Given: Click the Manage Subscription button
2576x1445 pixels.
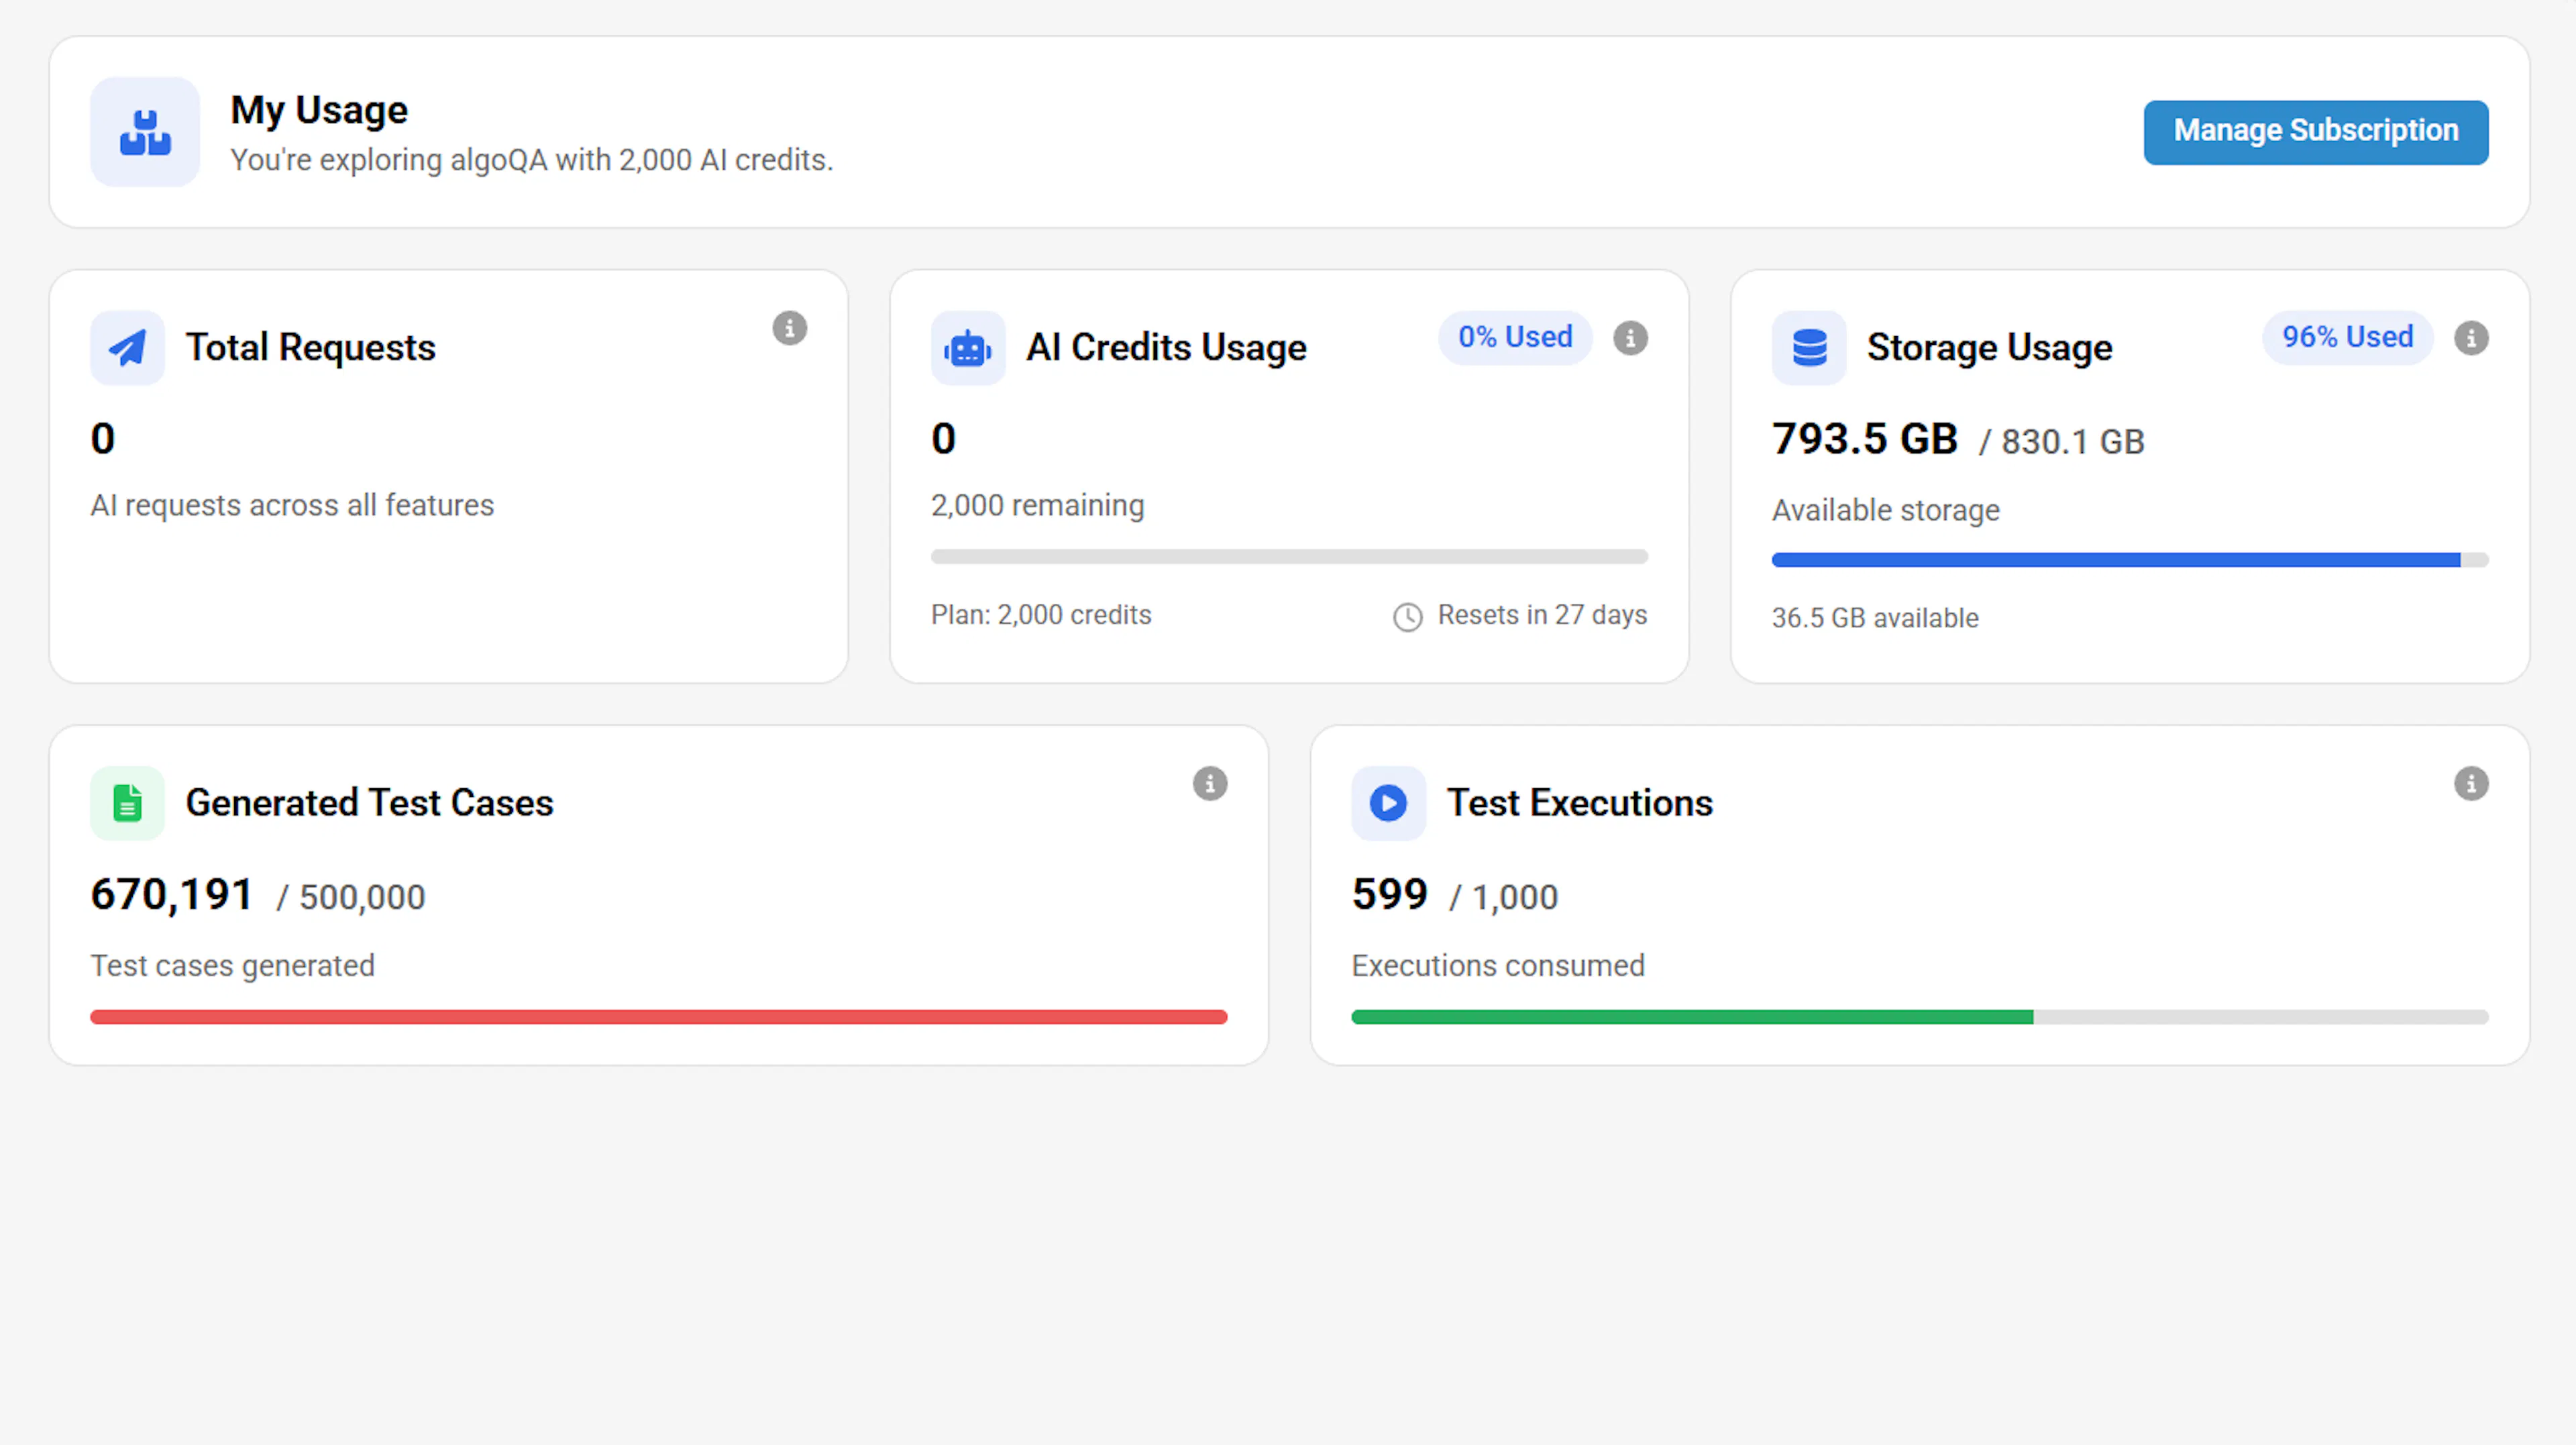Looking at the screenshot, I should point(2315,132).
